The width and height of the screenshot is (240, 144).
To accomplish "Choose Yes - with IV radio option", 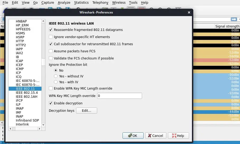I will (x=56, y=82).
